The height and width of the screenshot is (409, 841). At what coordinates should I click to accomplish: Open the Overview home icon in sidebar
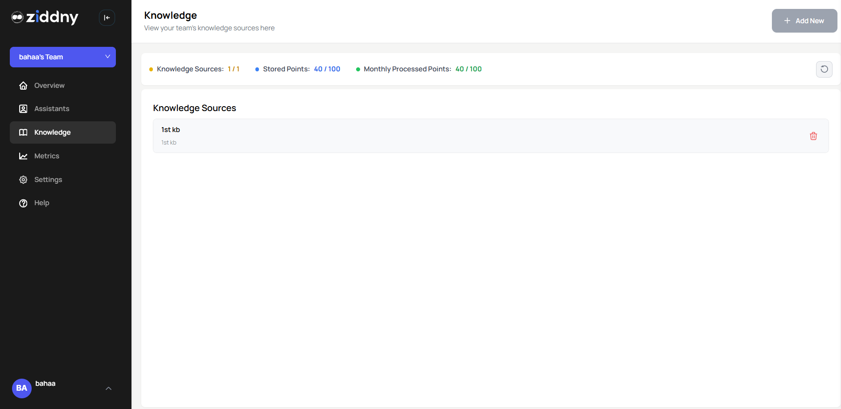pos(23,85)
